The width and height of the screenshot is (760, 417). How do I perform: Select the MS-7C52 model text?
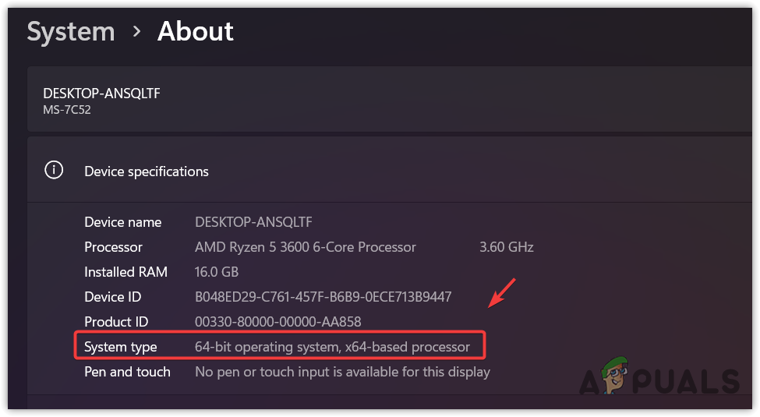click(67, 110)
